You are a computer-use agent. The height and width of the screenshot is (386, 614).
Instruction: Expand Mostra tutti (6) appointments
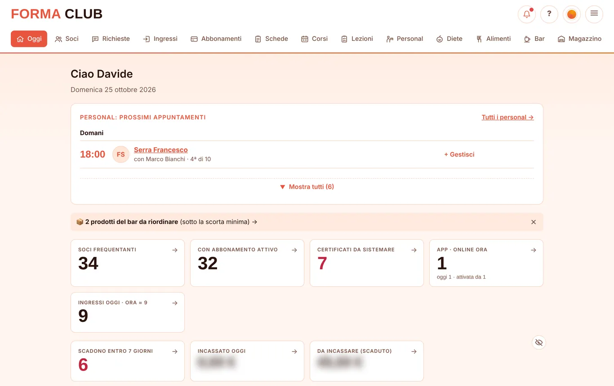coord(307,187)
